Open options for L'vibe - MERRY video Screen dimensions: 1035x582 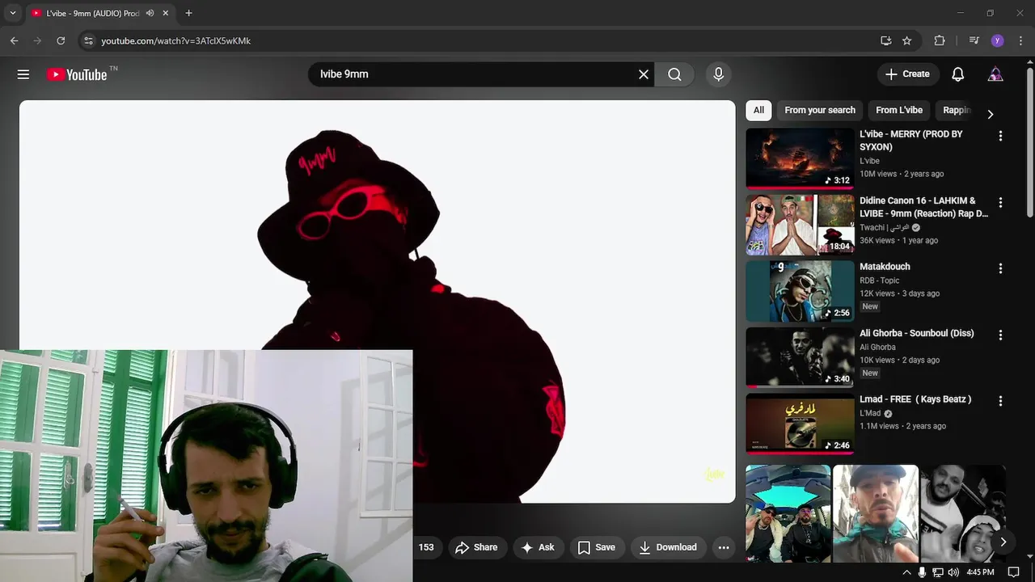(1000, 137)
